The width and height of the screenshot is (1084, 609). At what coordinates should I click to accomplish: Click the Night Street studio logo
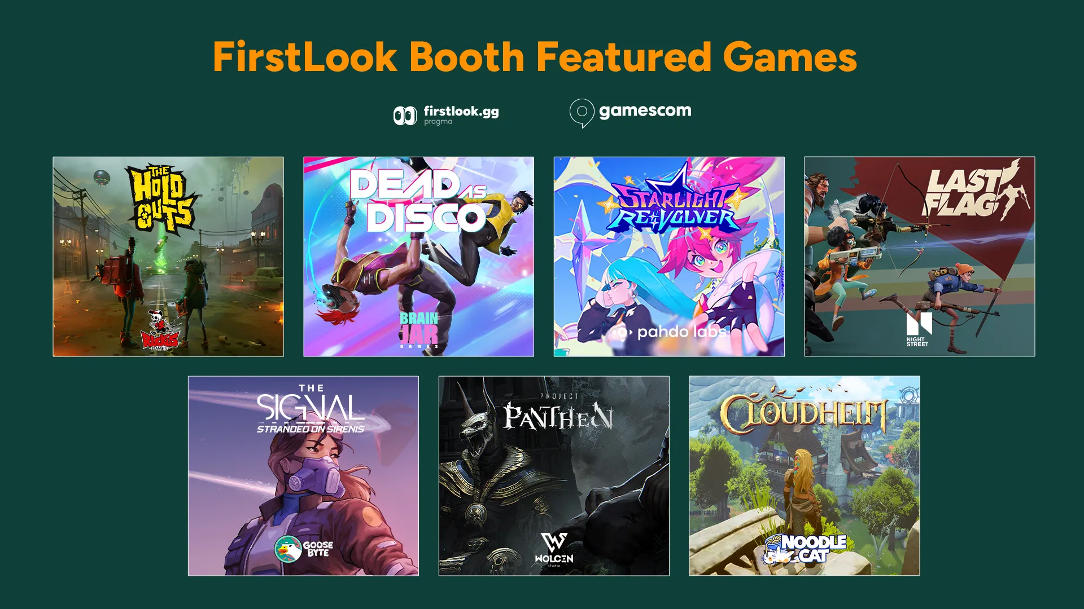pos(919,329)
